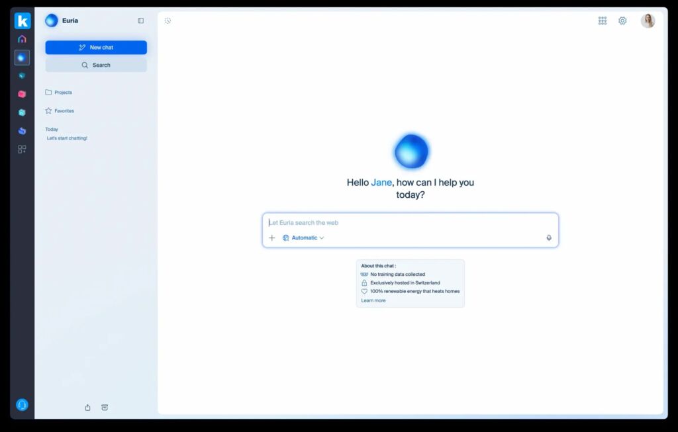Viewport: 678px width, 432px height.
Task: Click the Learn more link
Action: [x=373, y=300]
